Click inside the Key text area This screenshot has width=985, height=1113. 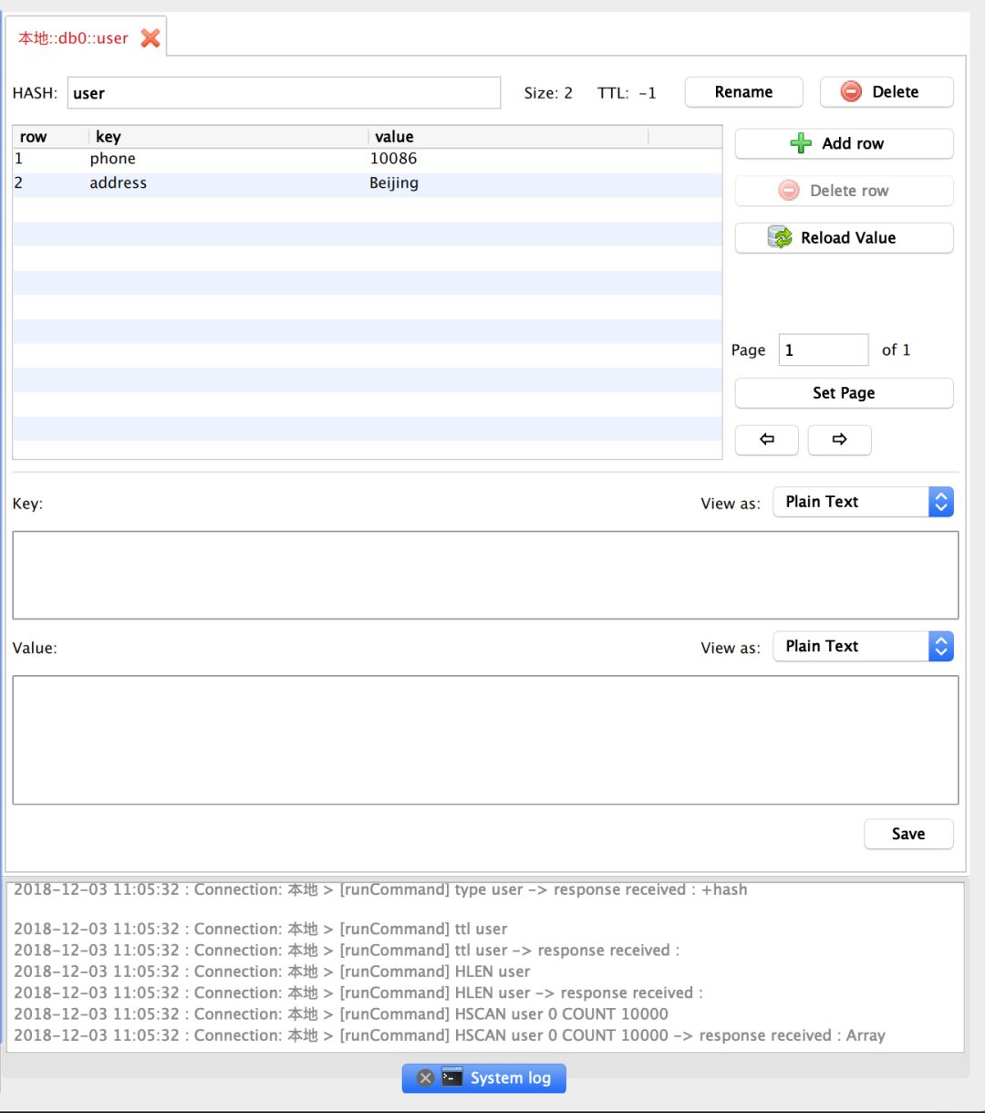tap(485, 575)
